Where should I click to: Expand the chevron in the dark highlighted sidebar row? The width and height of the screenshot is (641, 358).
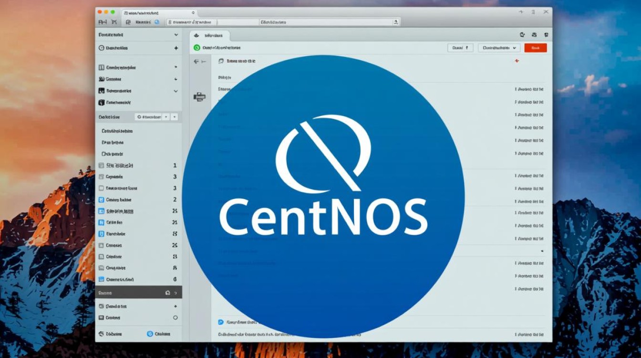coord(176,293)
